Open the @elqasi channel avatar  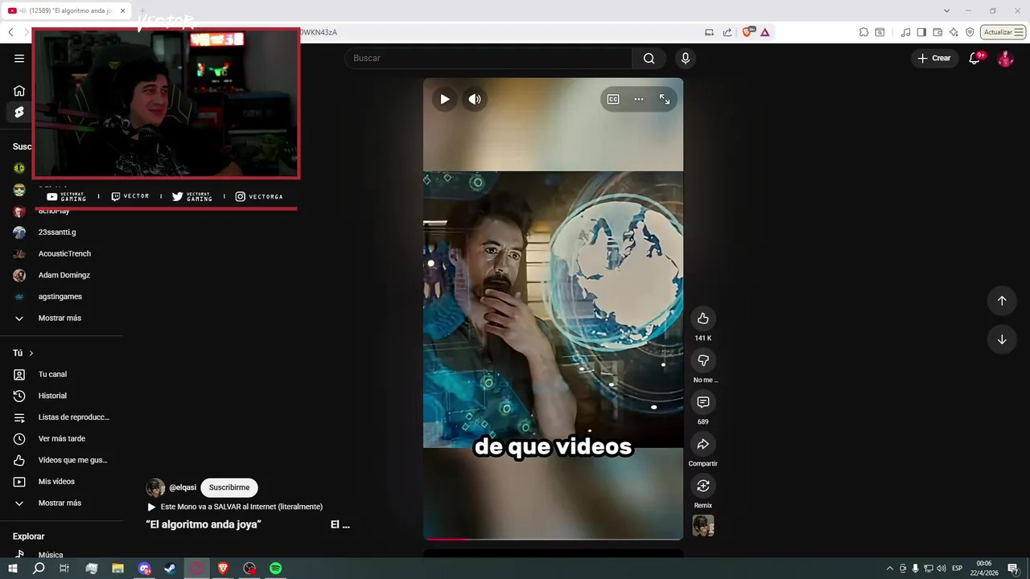(155, 487)
